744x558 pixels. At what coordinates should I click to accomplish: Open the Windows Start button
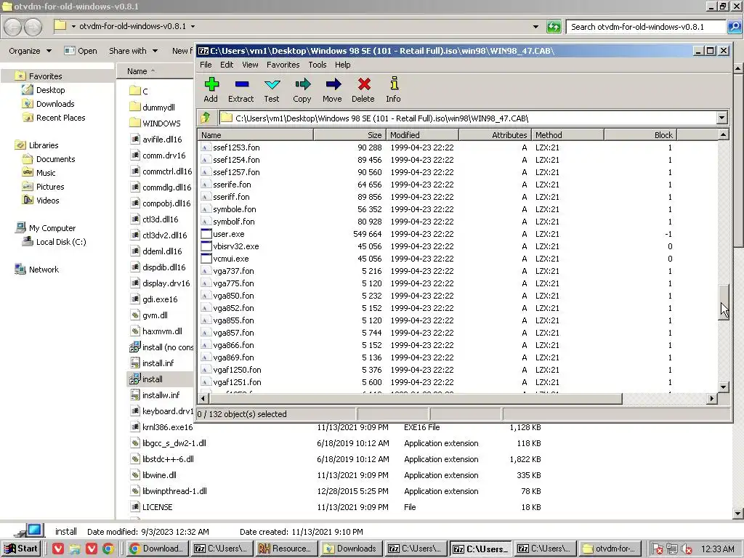click(21, 549)
